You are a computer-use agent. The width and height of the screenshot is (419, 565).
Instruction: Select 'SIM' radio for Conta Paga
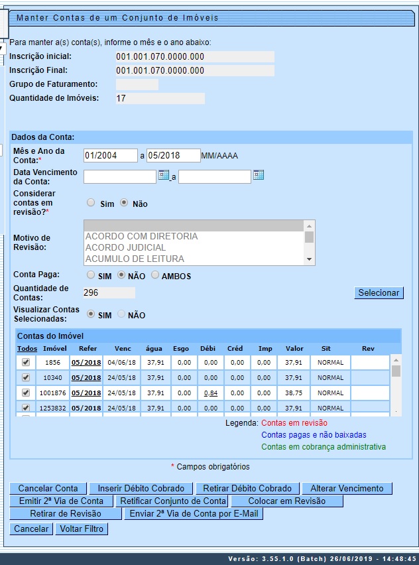point(91,275)
